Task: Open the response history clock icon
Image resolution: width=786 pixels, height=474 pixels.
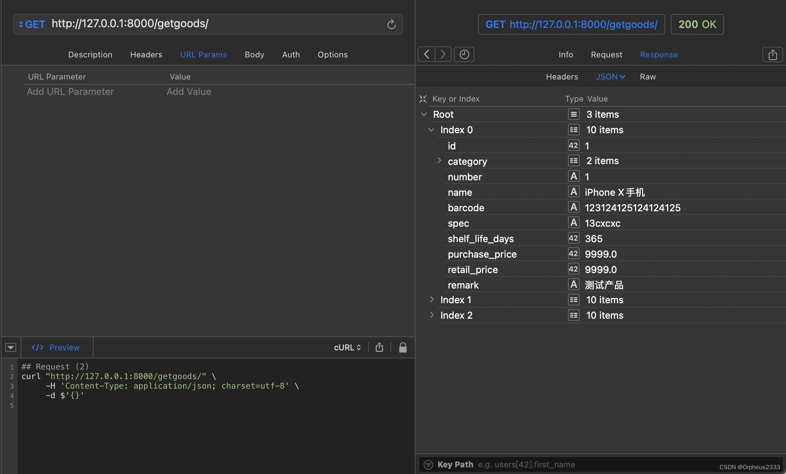Action: point(464,54)
